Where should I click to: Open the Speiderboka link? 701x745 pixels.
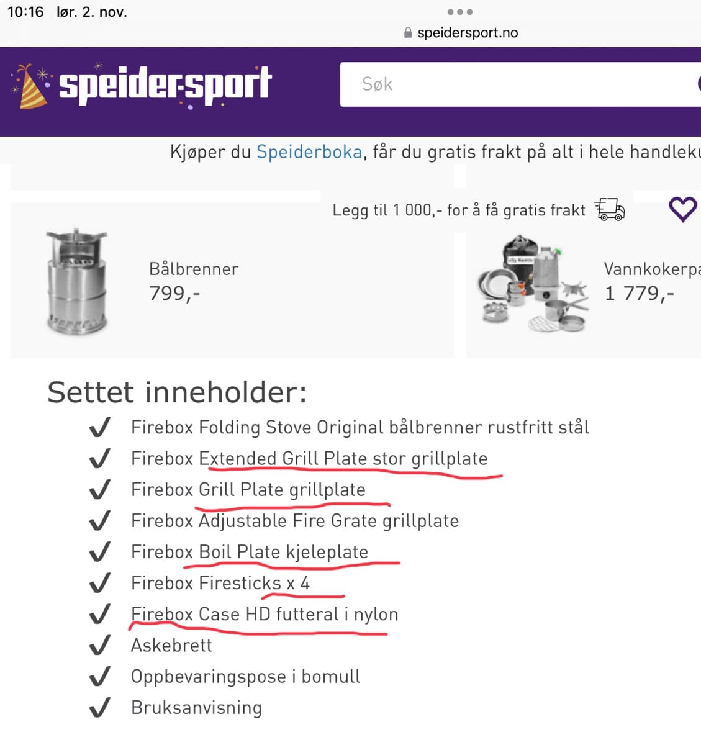[309, 152]
